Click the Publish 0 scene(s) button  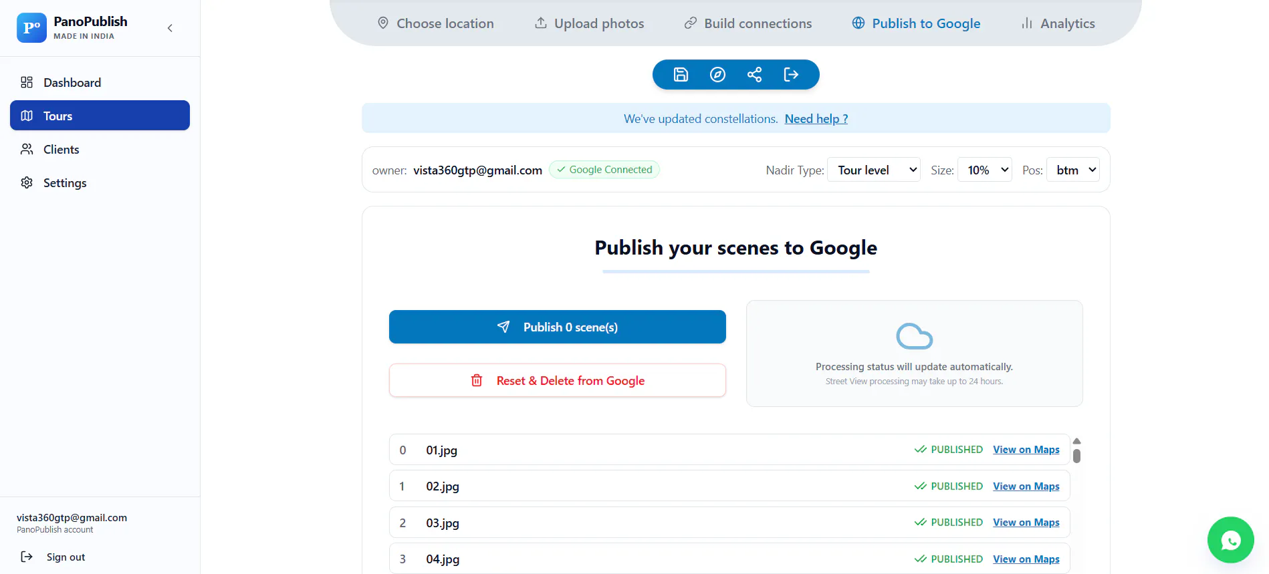coord(558,327)
